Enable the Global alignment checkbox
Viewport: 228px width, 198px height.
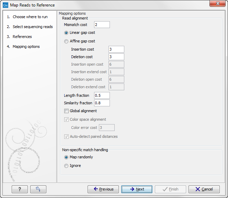pos(66,111)
